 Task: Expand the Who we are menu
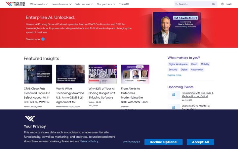point(84,4)
